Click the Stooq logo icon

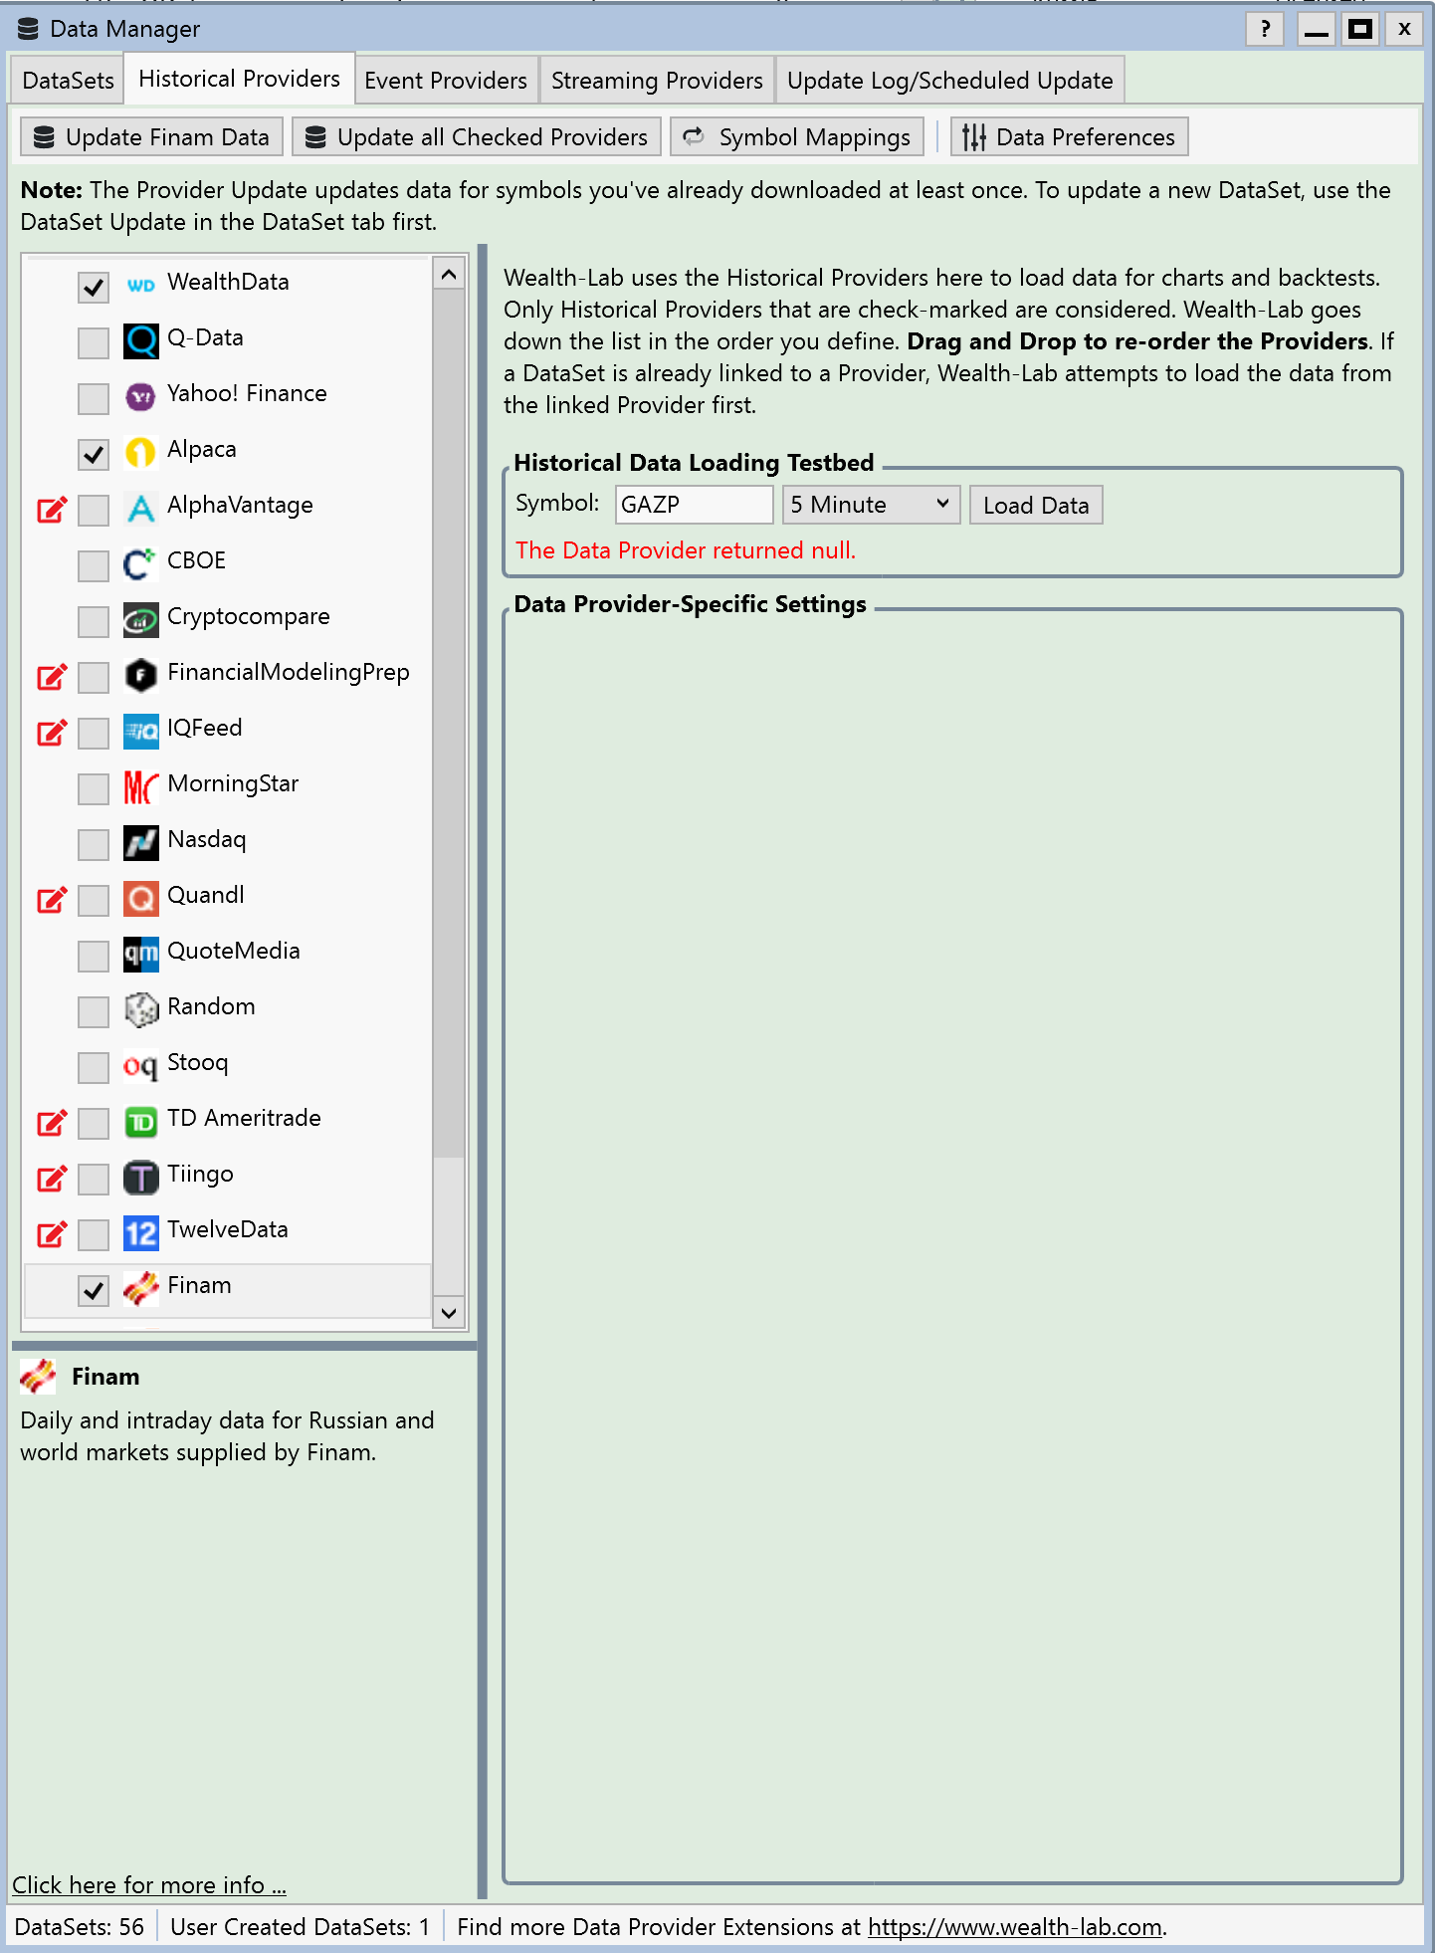(140, 1066)
